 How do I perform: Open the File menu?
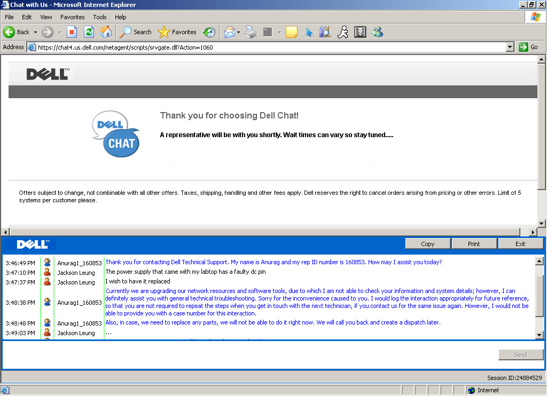click(9, 17)
